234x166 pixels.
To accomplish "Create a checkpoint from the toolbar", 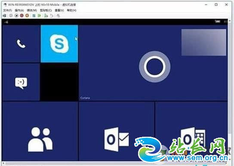I will 46,15.
